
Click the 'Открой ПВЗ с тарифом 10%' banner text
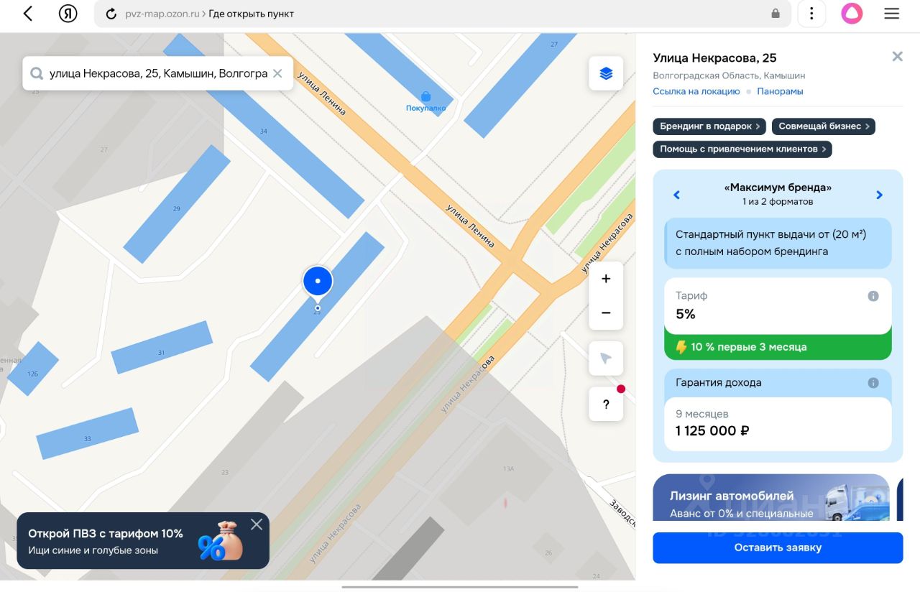(x=106, y=533)
